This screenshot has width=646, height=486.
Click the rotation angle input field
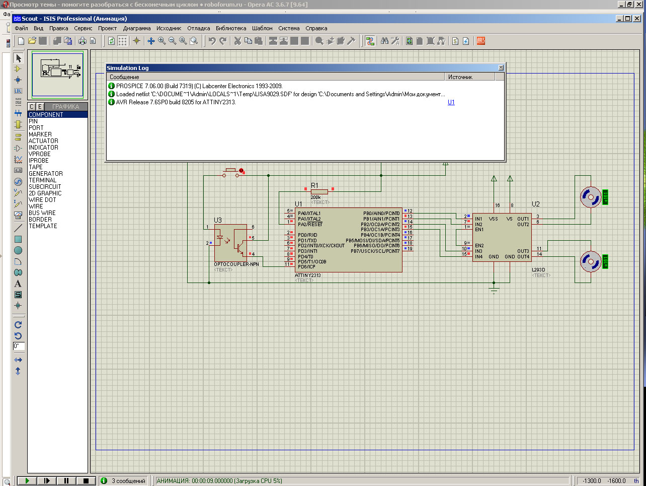tap(19, 346)
